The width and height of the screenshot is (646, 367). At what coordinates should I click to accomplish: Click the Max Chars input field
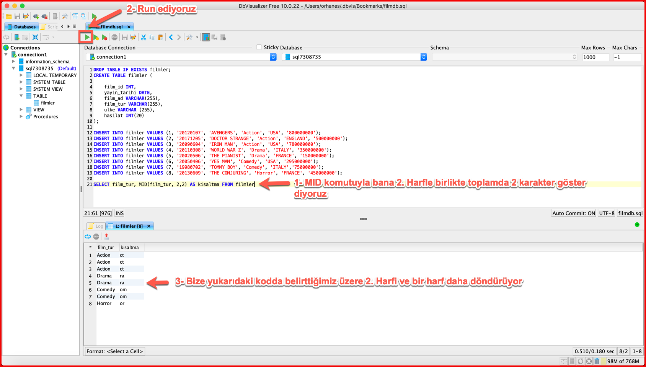pyautogui.click(x=627, y=57)
